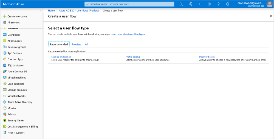This screenshot has height=139, width=274.
Task: Open Storage accounts label in the sidebar
Action: click(x=17, y=90)
